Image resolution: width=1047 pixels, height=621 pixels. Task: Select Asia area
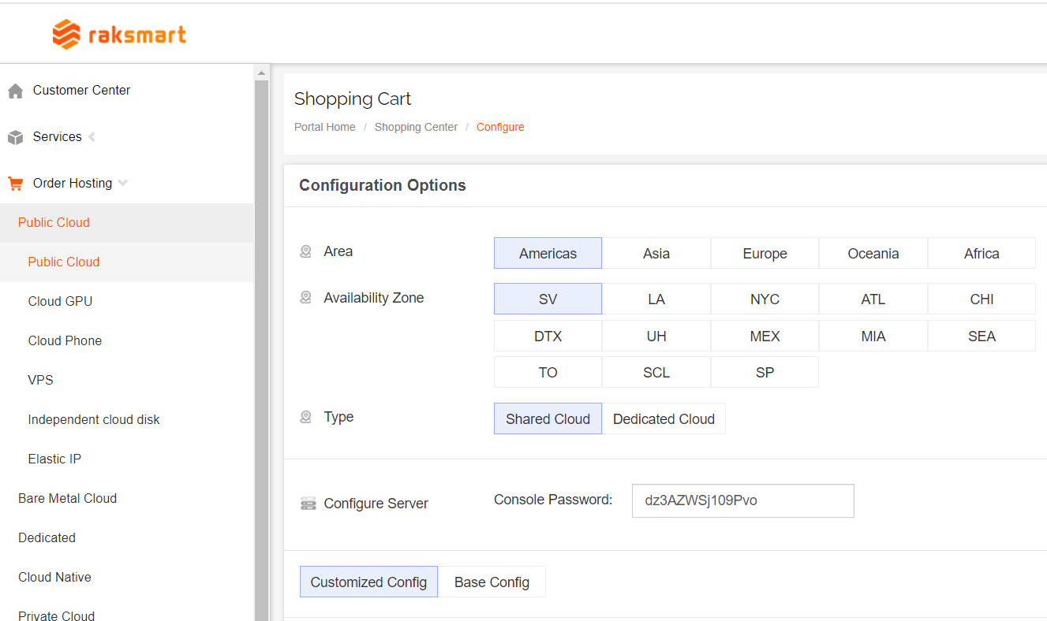tap(656, 253)
